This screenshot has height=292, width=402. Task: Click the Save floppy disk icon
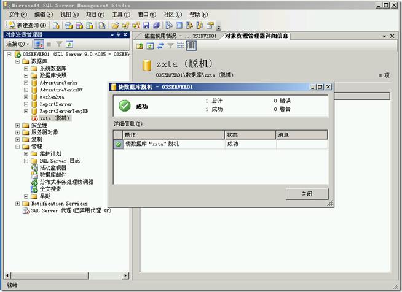(146, 25)
